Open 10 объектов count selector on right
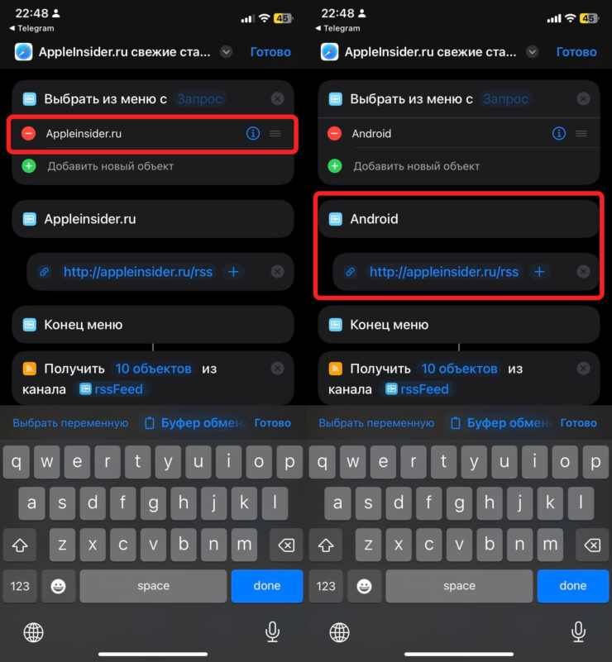 point(459,369)
